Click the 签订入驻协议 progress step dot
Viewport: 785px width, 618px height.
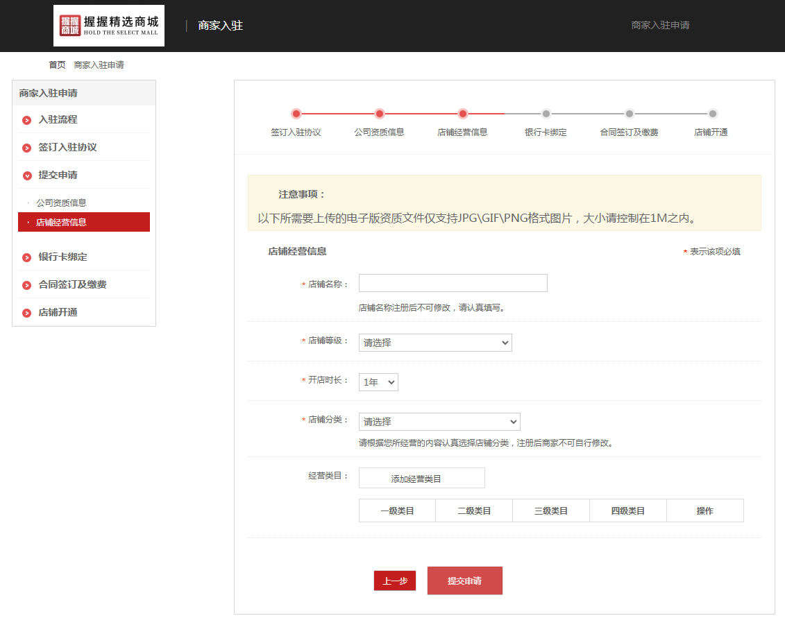296,114
